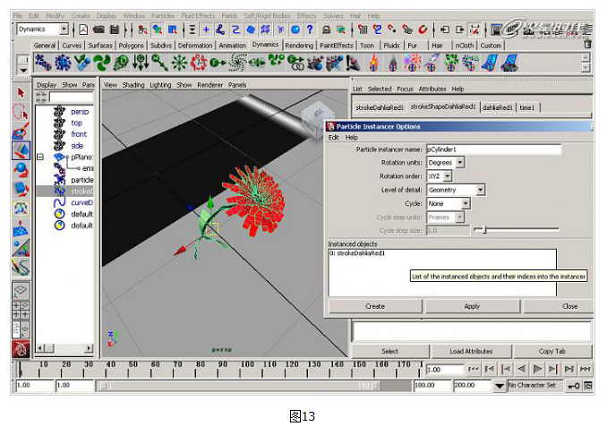This screenshot has height=435, width=607.
Task: Click the Create Lightning shelf icon
Action: [432, 63]
